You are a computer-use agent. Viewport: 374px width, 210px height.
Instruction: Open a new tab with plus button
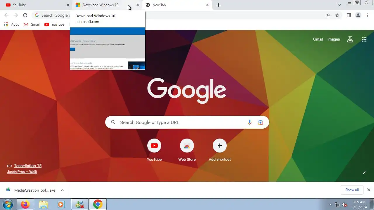(x=219, y=5)
